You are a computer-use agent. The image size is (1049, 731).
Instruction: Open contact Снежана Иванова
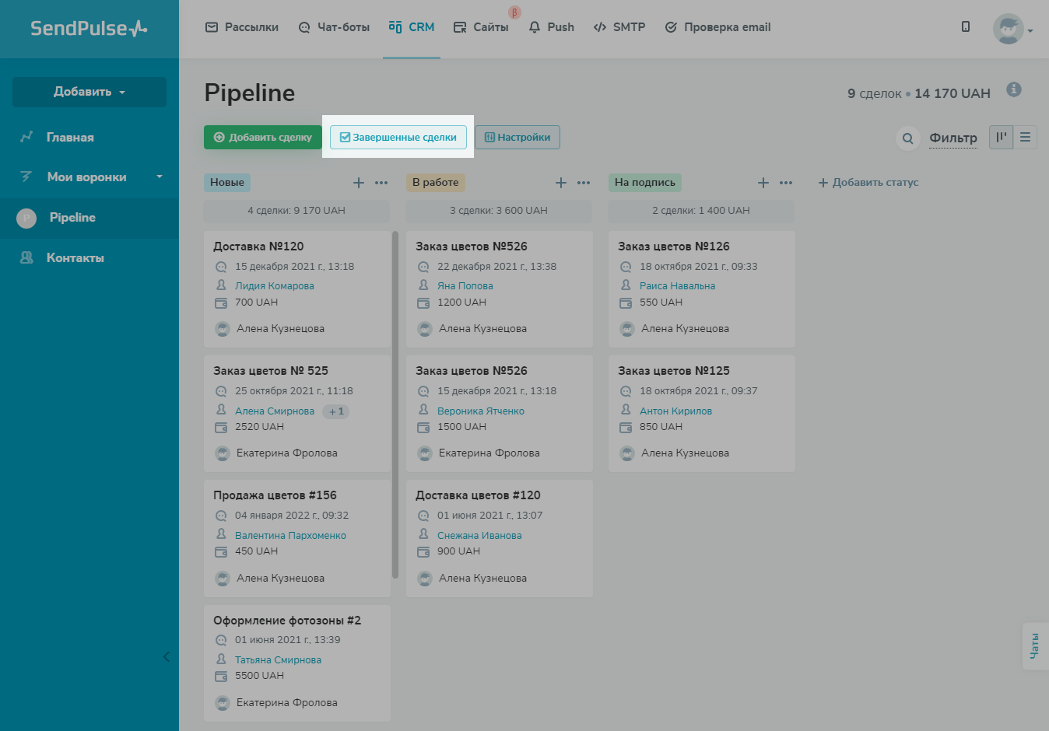479,536
